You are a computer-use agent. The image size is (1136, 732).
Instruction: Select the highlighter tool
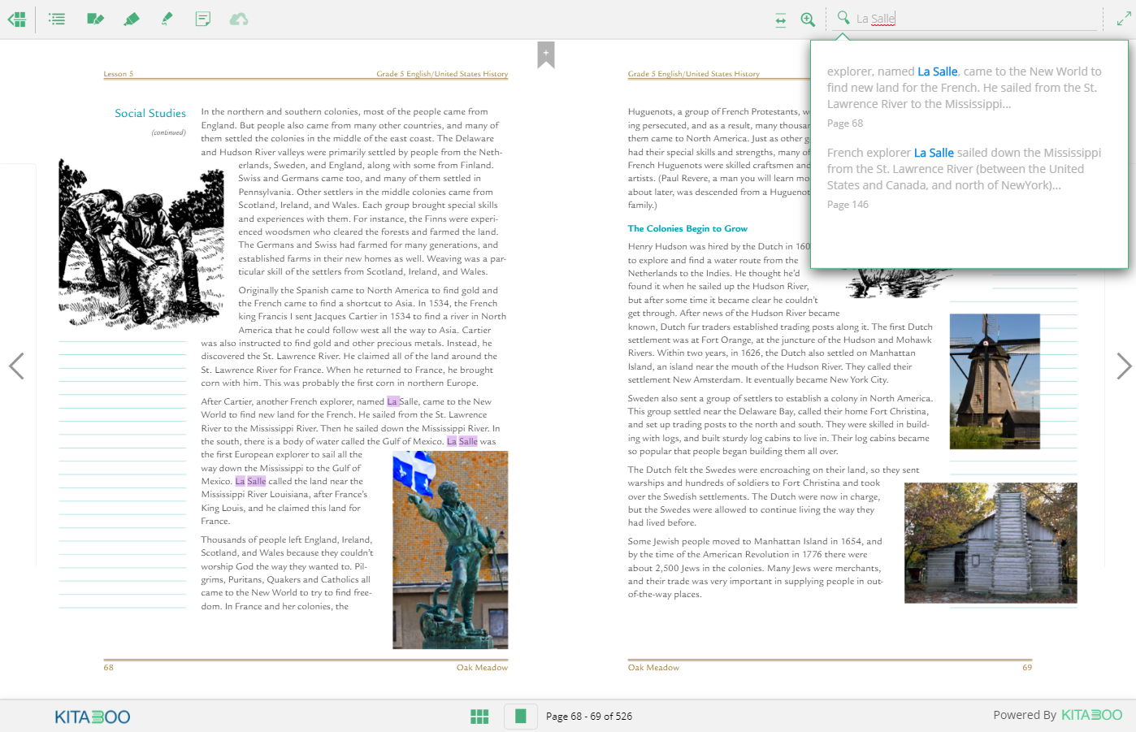132,19
